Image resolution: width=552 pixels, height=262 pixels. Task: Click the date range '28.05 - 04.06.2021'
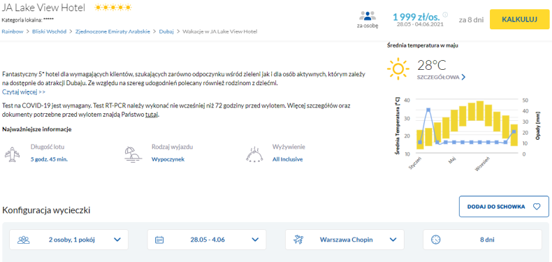point(421,24)
